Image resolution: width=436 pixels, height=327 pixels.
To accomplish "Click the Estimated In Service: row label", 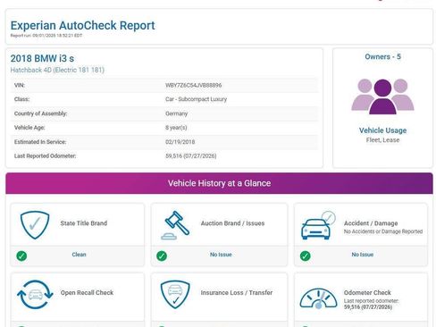I will pyautogui.click(x=40, y=142).
